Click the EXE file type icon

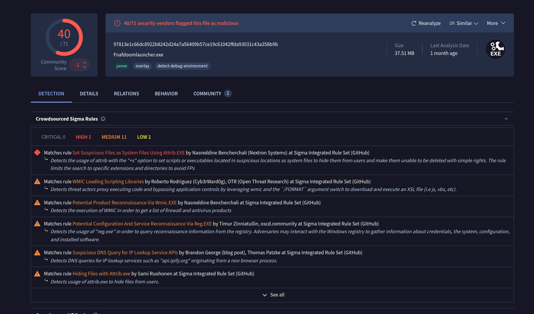tap(496, 49)
